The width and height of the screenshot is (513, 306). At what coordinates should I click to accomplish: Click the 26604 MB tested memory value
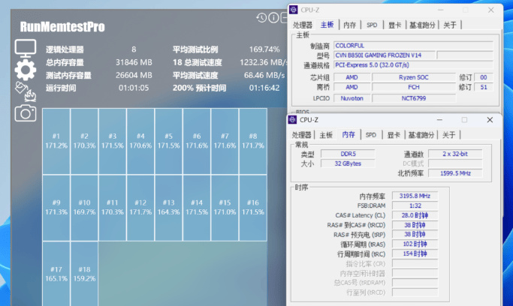tap(134, 75)
